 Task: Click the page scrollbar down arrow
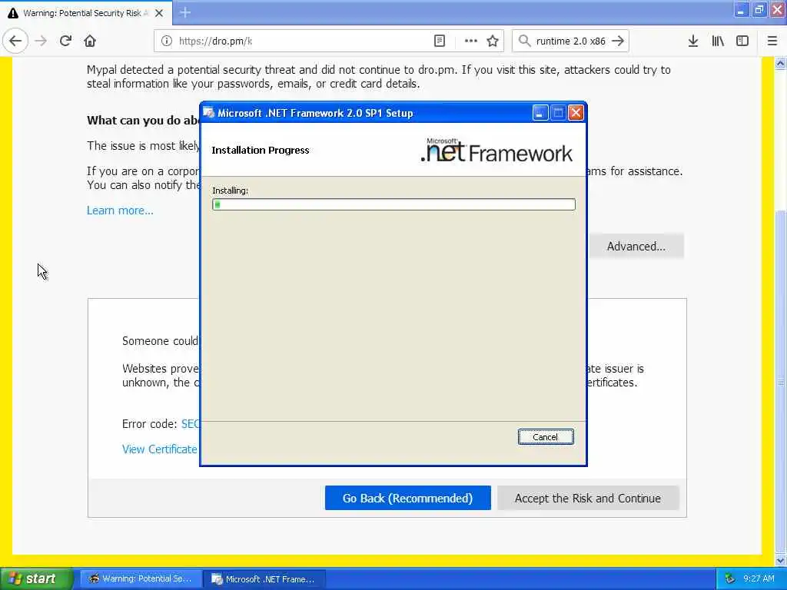click(x=781, y=560)
